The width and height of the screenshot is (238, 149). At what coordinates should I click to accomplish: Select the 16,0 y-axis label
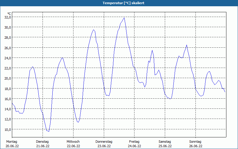coord(7,99)
